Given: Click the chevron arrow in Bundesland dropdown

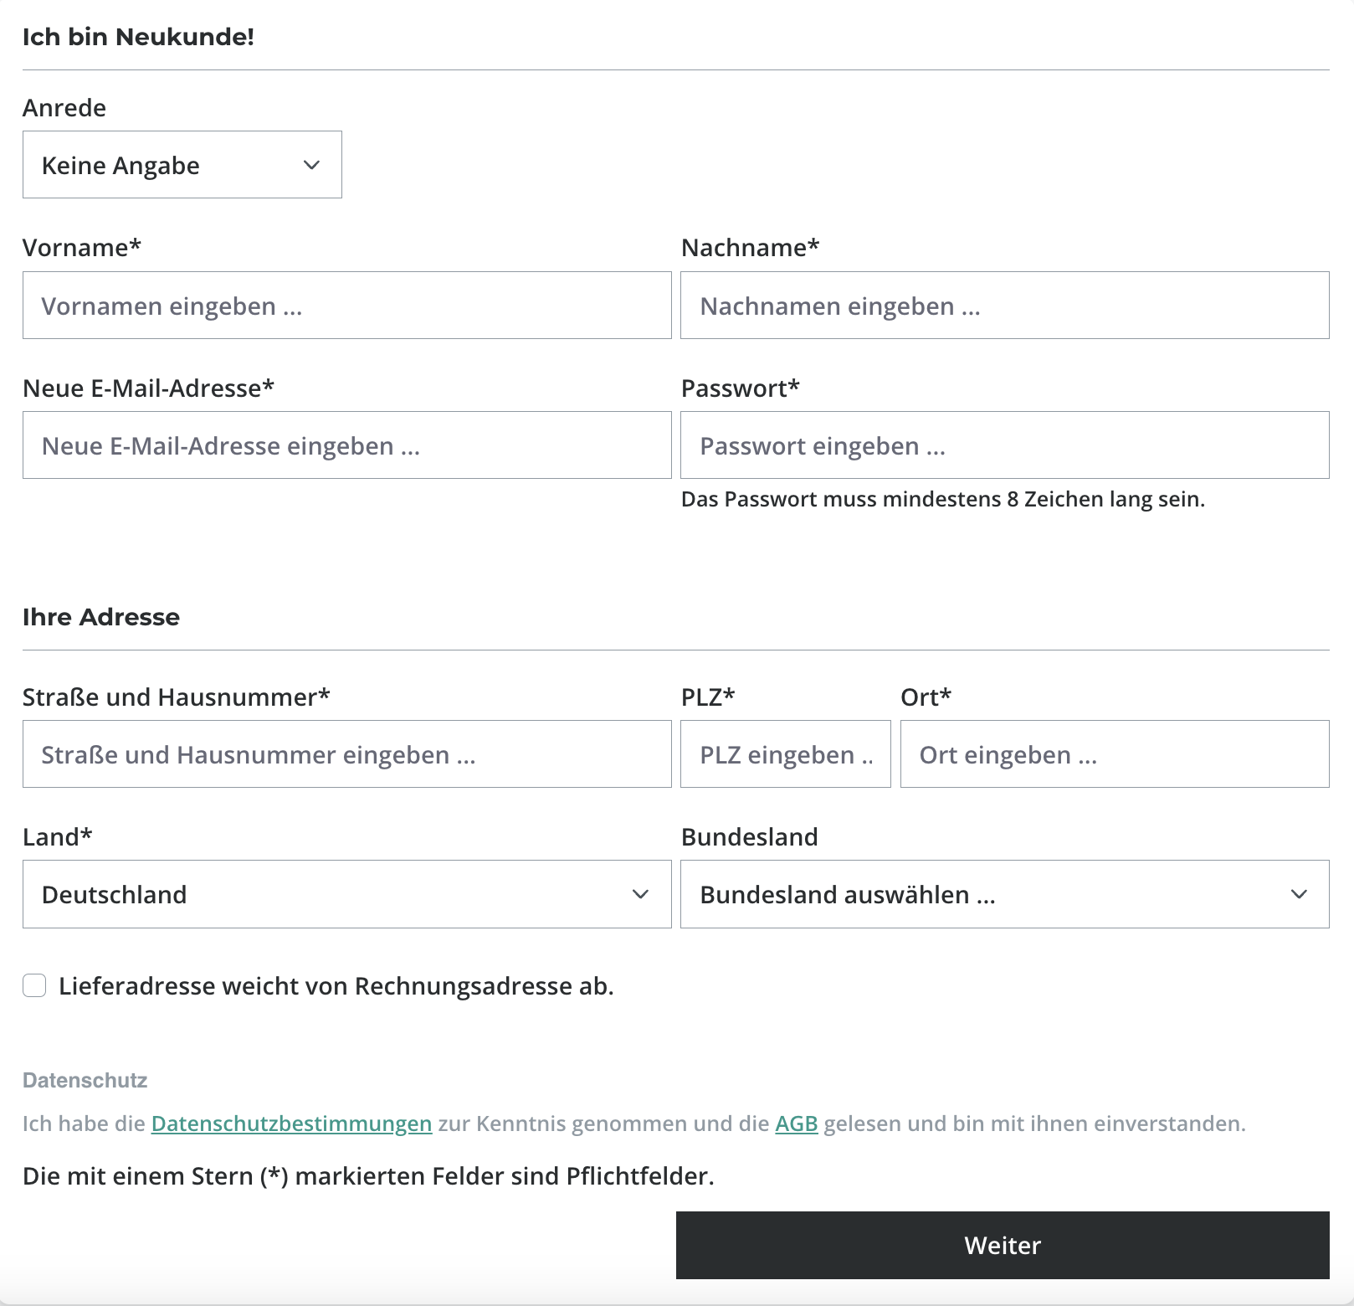Looking at the screenshot, I should pos(1299,894).
